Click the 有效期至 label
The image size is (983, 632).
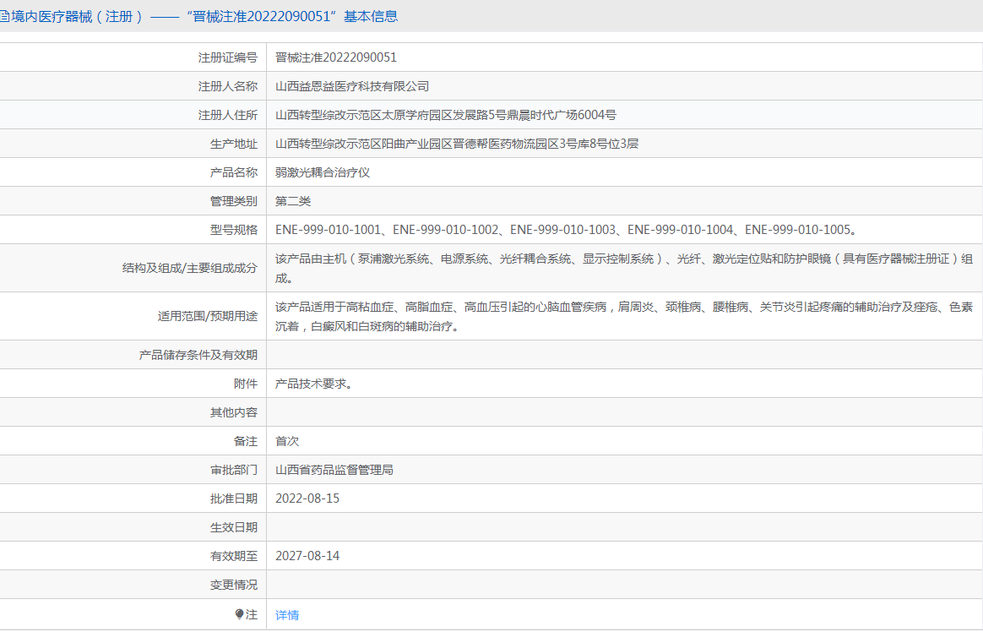pyautogui.click(x=234, y=556)
